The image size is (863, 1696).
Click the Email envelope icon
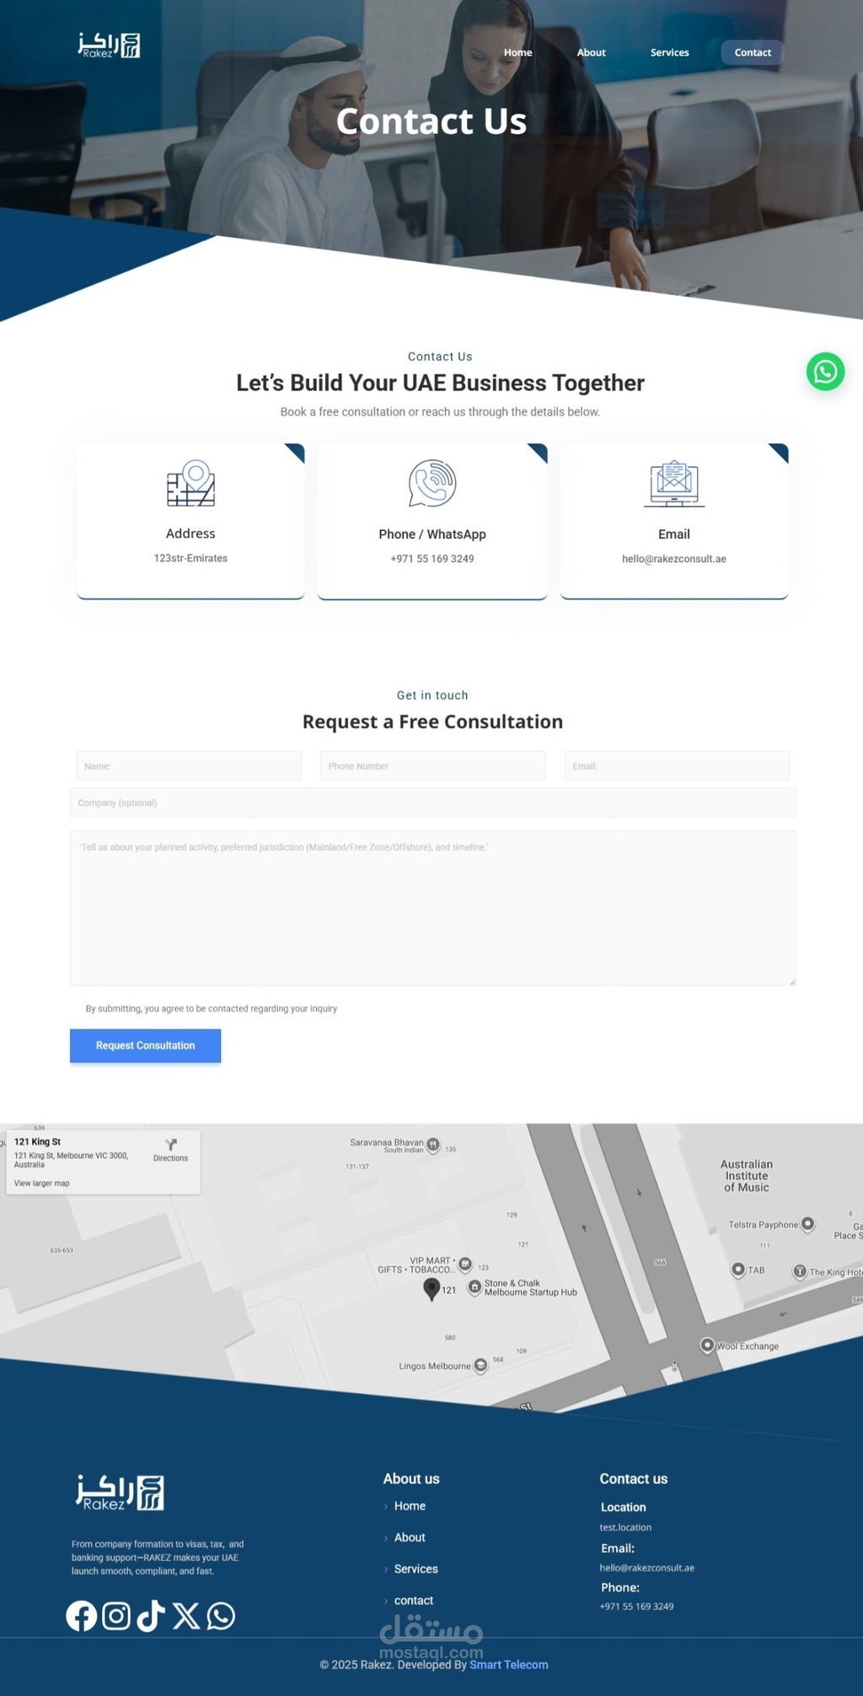pyautogui.click(x=674, y=484)
